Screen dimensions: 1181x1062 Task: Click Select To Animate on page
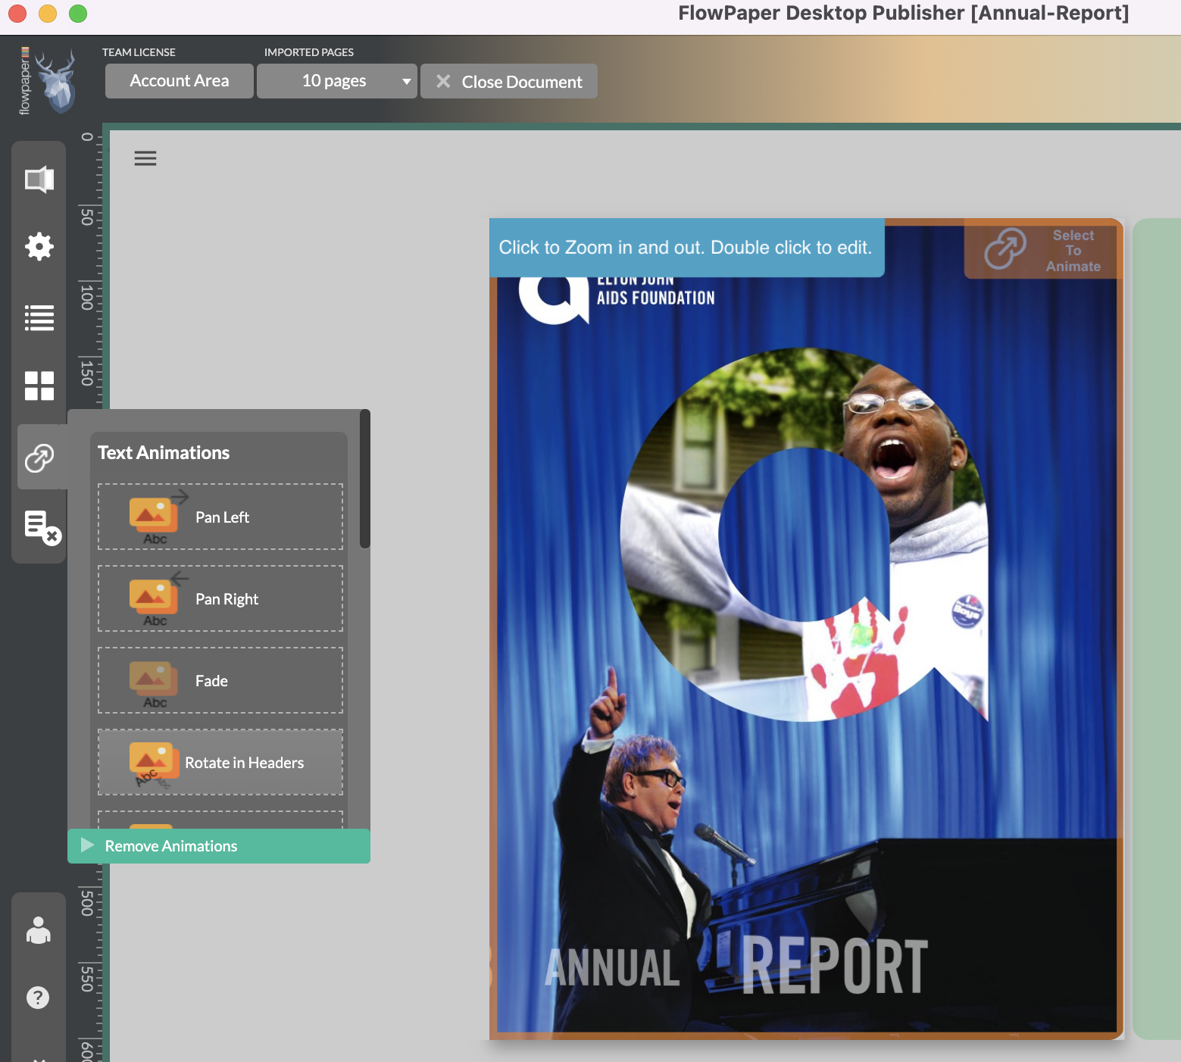pyautogui.click(x=1043, y=250)
